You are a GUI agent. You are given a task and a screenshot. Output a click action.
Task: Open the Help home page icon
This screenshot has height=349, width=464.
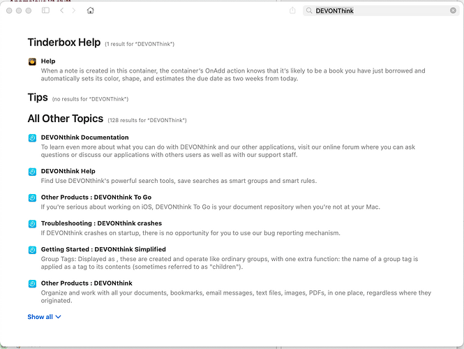pyautogui.click(x=91, y=10)
